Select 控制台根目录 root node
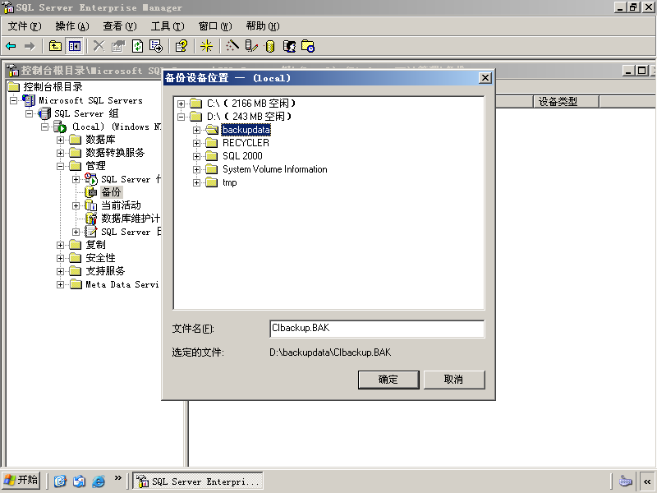The image size is (657, 493). [x=53, y=87]
